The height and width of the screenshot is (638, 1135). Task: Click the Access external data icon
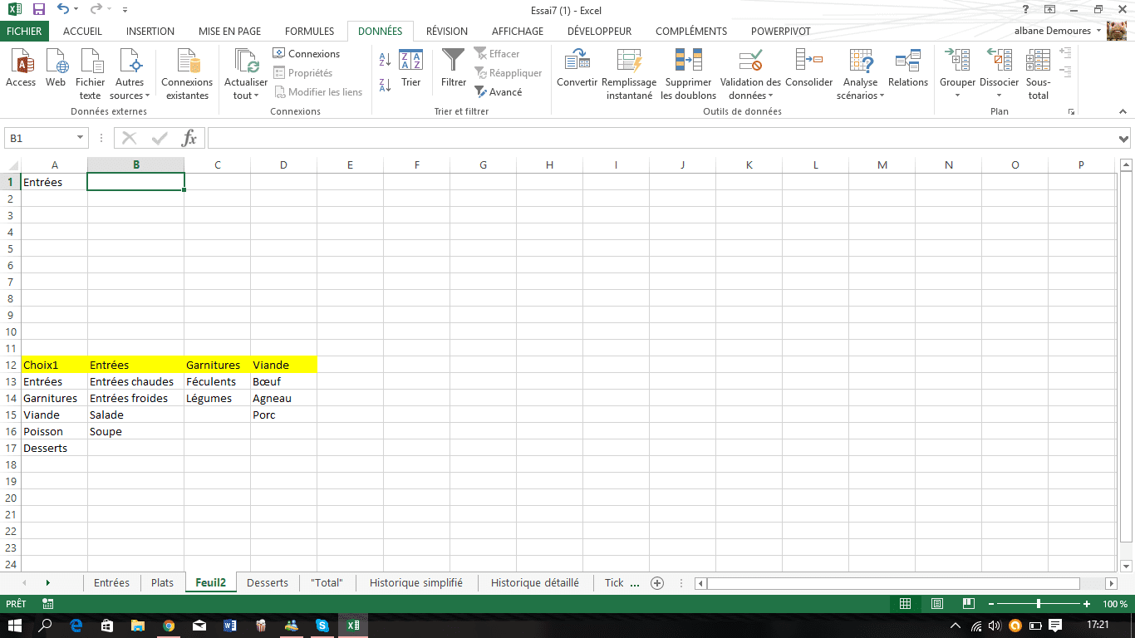(21, 61)
